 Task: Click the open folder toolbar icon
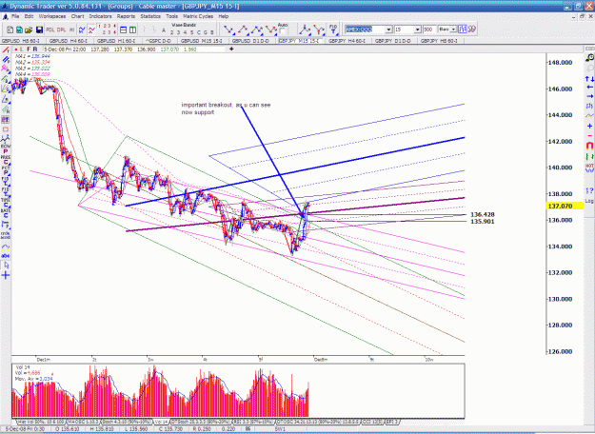tap(29, 30)
